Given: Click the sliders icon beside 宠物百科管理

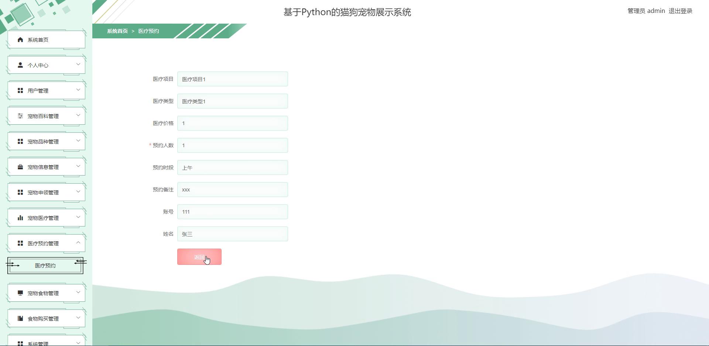Looking at the screenshot, I should (x=20, y=116).
